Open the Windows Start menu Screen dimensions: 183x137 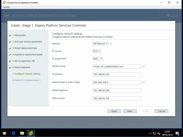pyautogui.click(x=4, y=133)
